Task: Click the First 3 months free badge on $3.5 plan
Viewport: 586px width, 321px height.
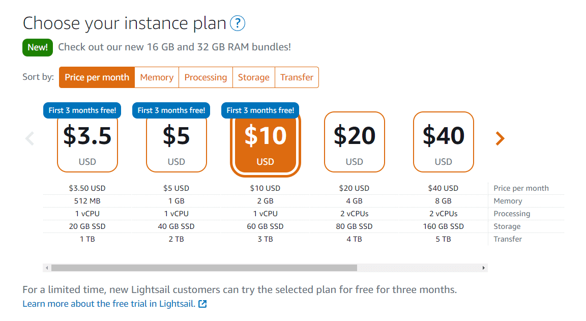Action: pyautogui.click(x=82, y=110)
